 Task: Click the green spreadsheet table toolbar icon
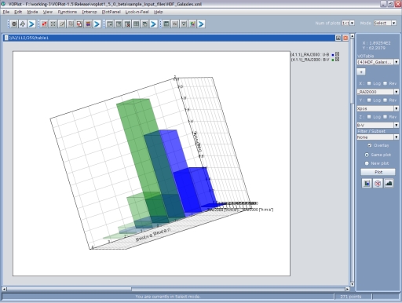pos(166,24)
